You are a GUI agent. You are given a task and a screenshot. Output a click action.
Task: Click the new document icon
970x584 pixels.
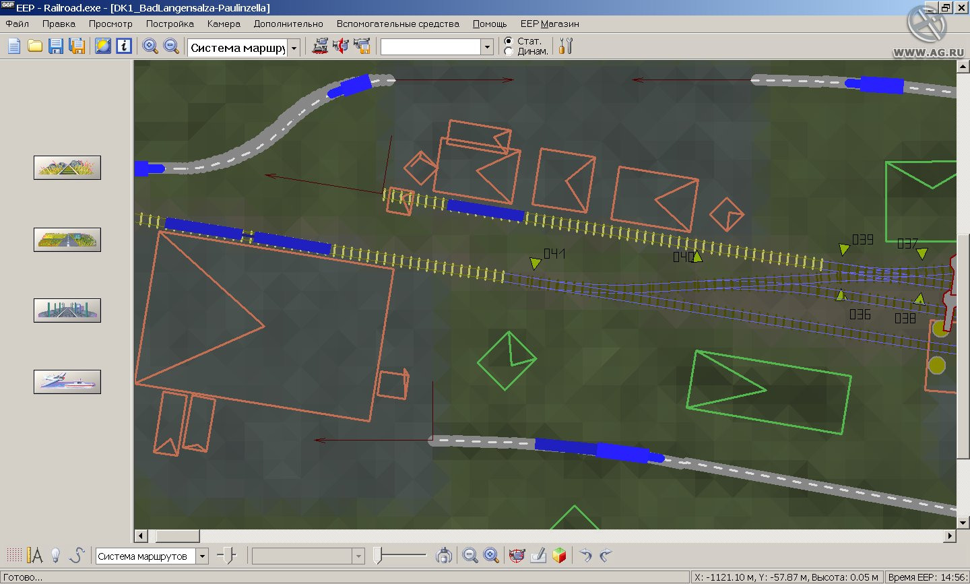[14, 46]
